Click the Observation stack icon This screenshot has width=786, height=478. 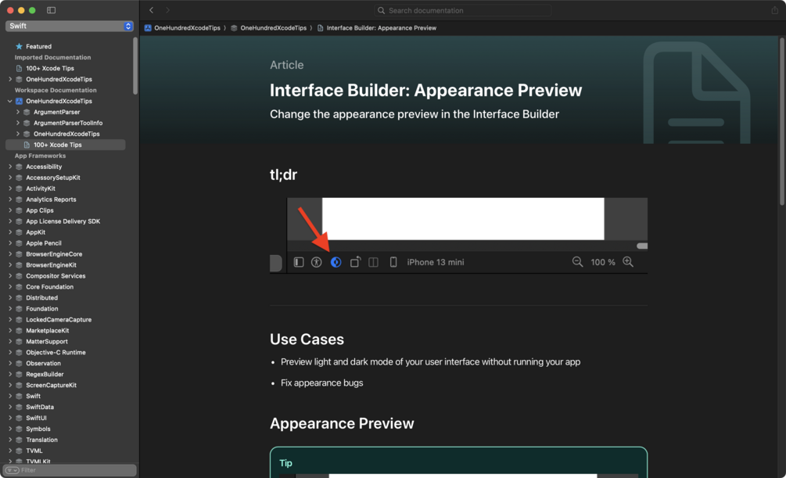(19, 364)
